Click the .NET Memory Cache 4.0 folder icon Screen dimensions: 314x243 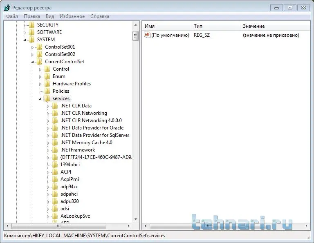(55, 143)
